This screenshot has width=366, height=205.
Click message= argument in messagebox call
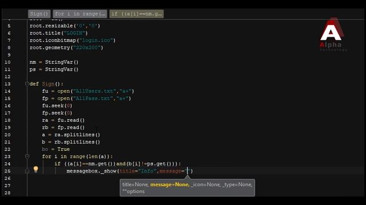click(174, 171)
